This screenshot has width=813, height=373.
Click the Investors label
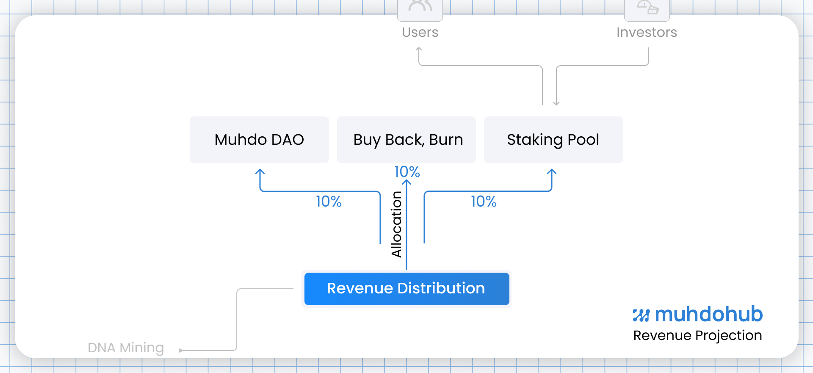(x=647, y=32)
